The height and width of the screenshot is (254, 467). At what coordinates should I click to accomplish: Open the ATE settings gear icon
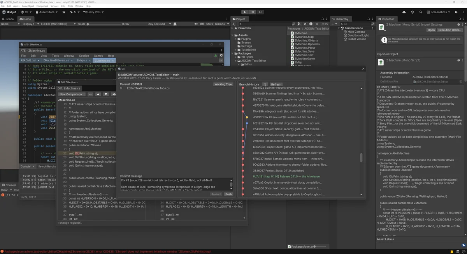point(221,56)
